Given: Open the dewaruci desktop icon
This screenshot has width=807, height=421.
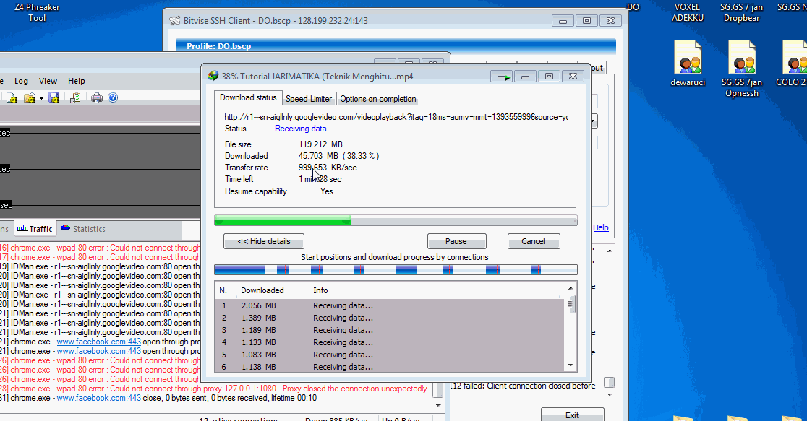Looking at the screenshot, I should point(688,64).
